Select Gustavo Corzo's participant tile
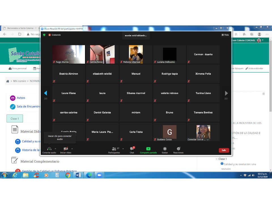Image resolution: width=272 pixels, height=204 pixels. 170,132
